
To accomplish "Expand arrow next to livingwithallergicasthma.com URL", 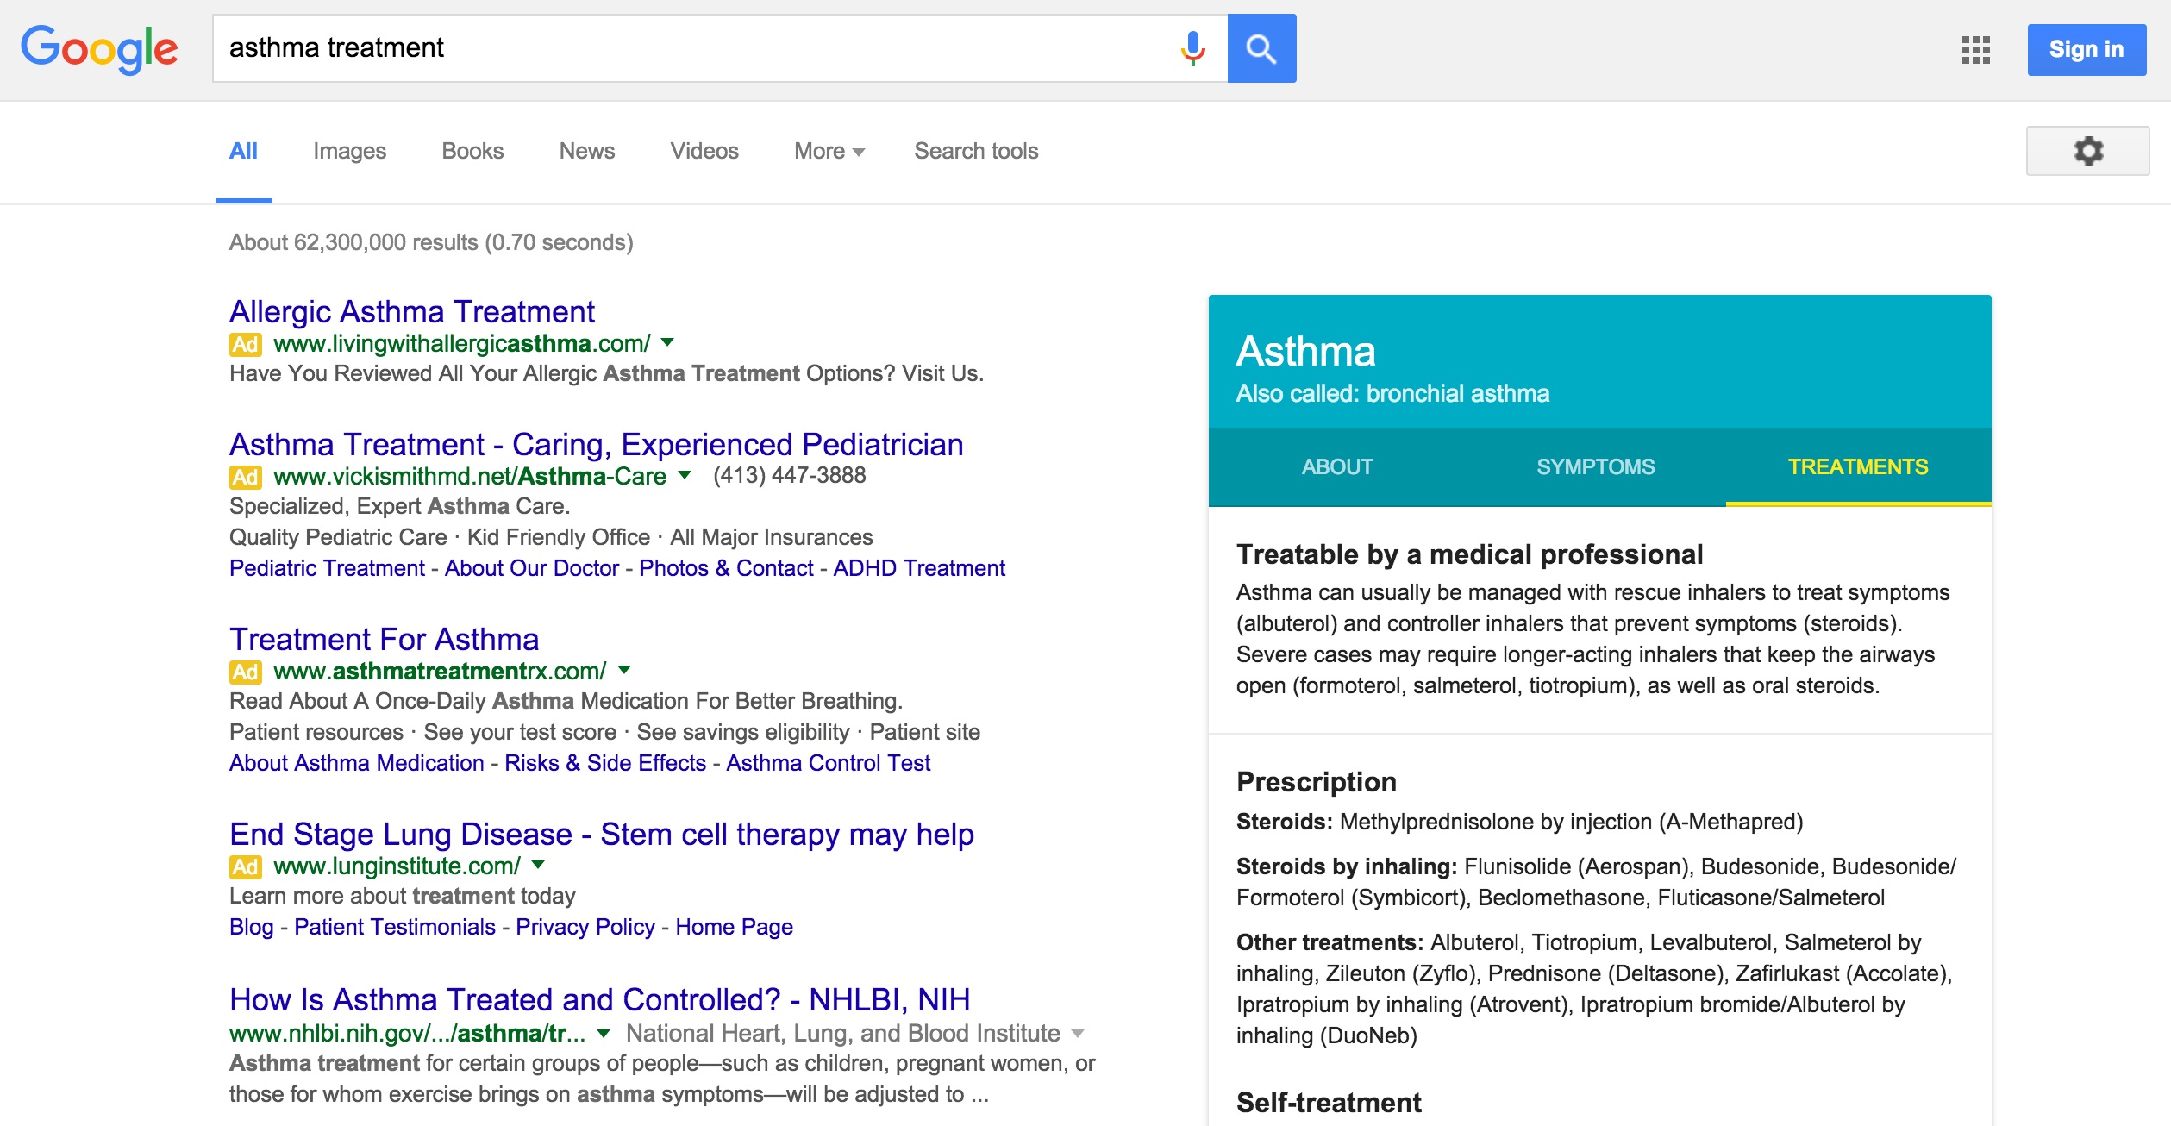I will [667, 342].
